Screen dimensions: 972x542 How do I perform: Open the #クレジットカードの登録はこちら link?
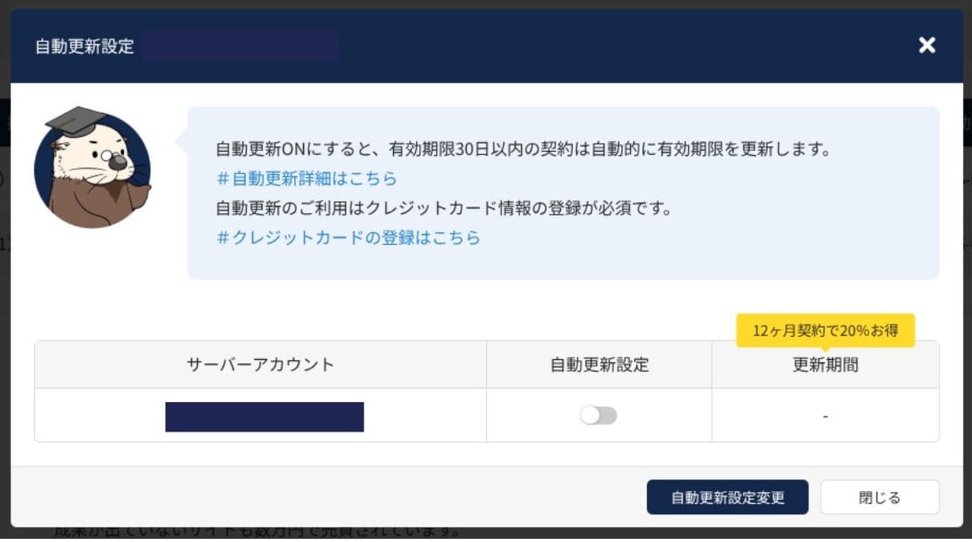tap(348, 238)
